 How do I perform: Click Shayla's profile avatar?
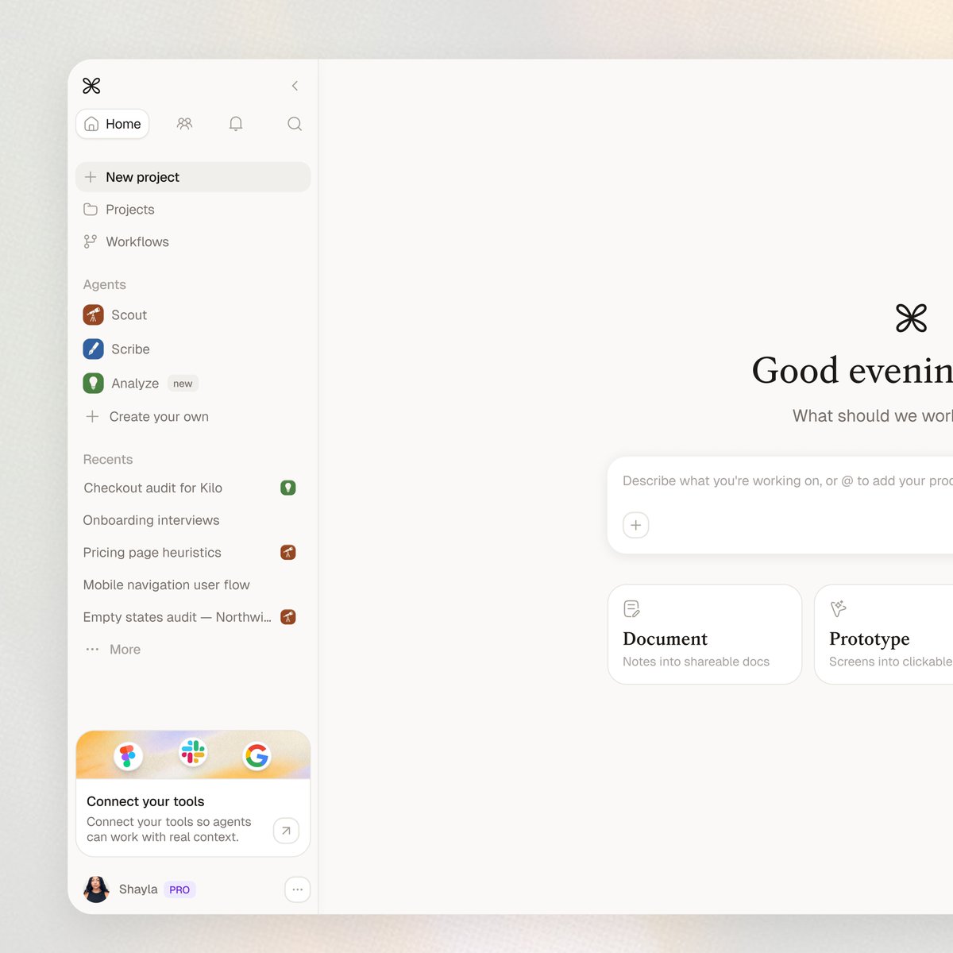pyautogui.click(x=96, y=889)
